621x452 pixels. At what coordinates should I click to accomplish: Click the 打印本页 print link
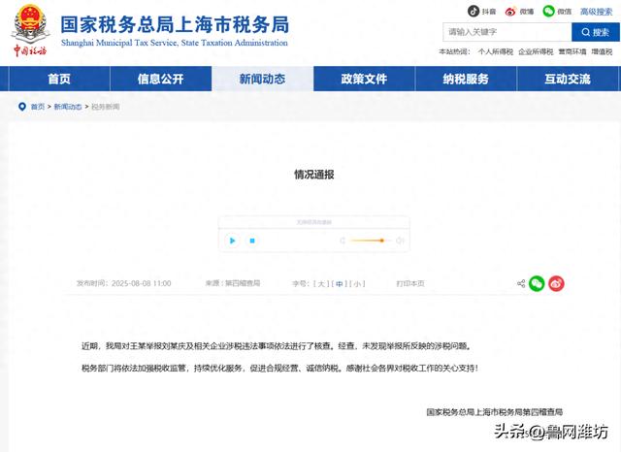tap(409, 284)
